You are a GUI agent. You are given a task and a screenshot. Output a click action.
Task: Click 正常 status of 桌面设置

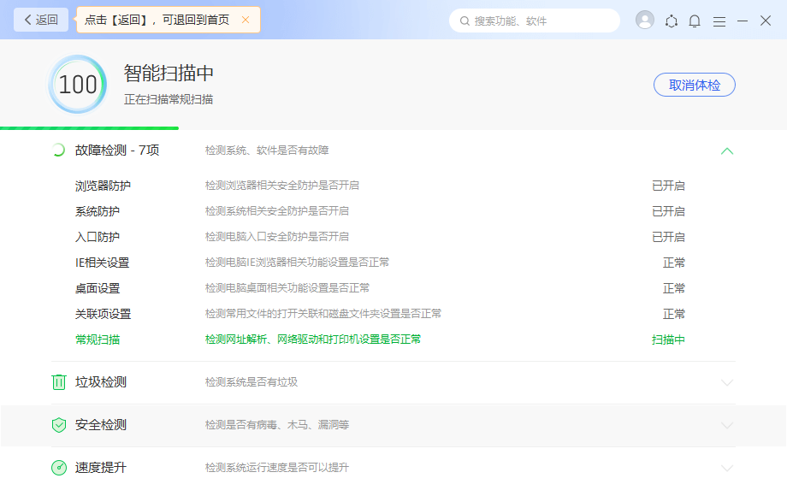(673, 288)
